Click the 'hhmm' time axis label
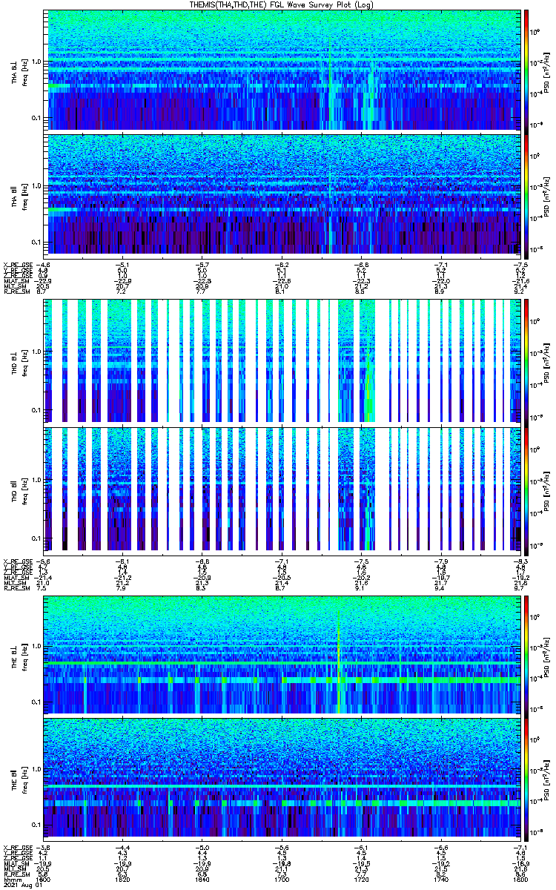This screenshot has width=556, height=890. 11,880
